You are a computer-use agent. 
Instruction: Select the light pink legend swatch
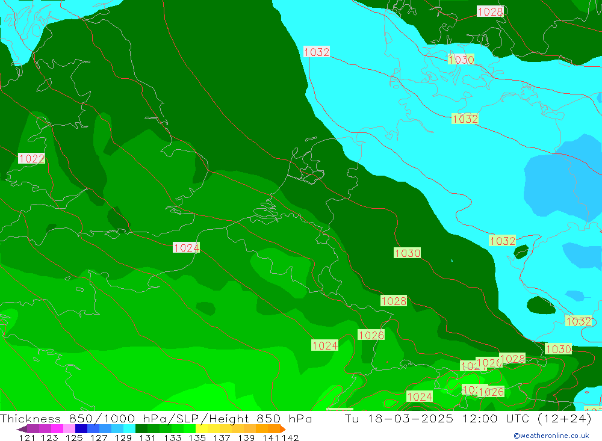69,429
